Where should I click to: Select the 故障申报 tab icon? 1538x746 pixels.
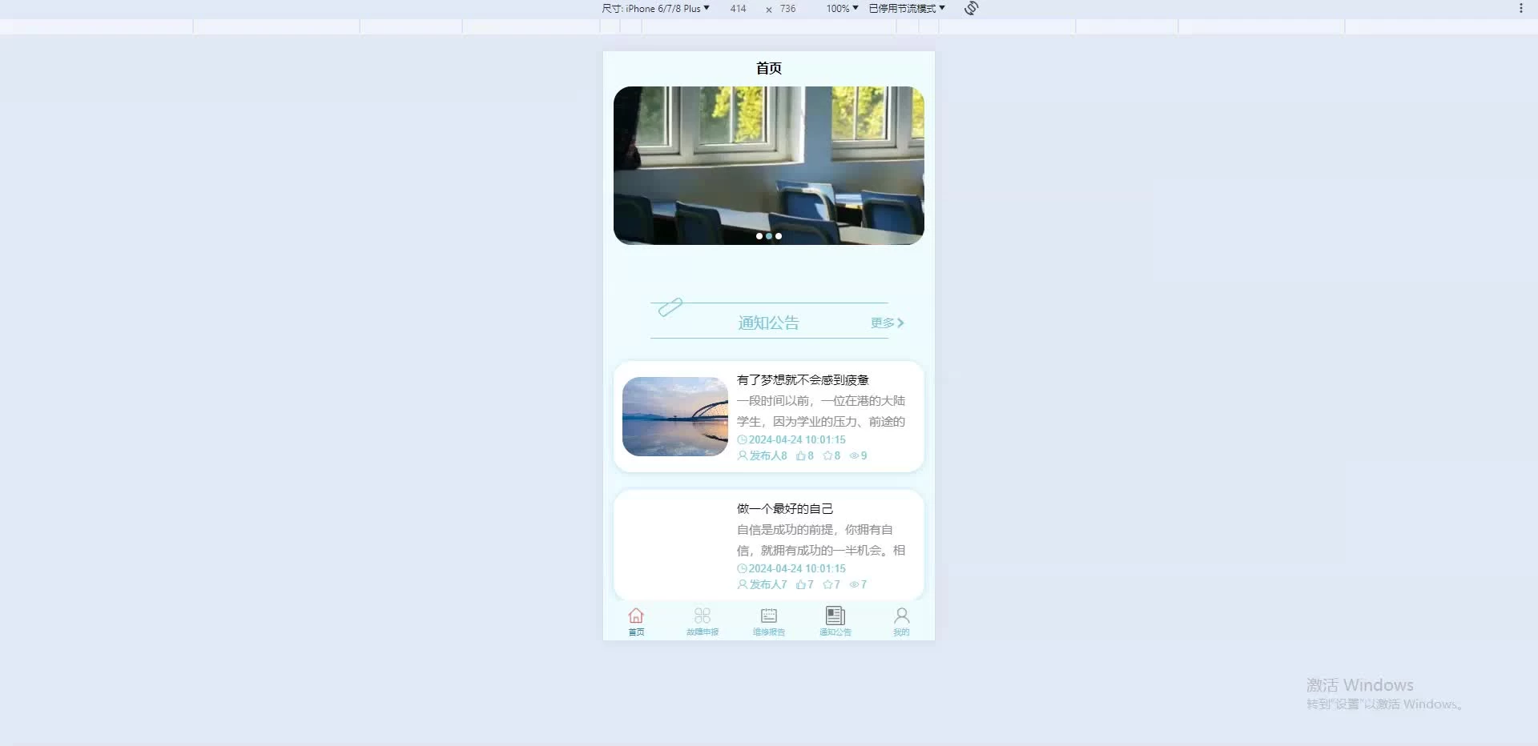point(702,616)
